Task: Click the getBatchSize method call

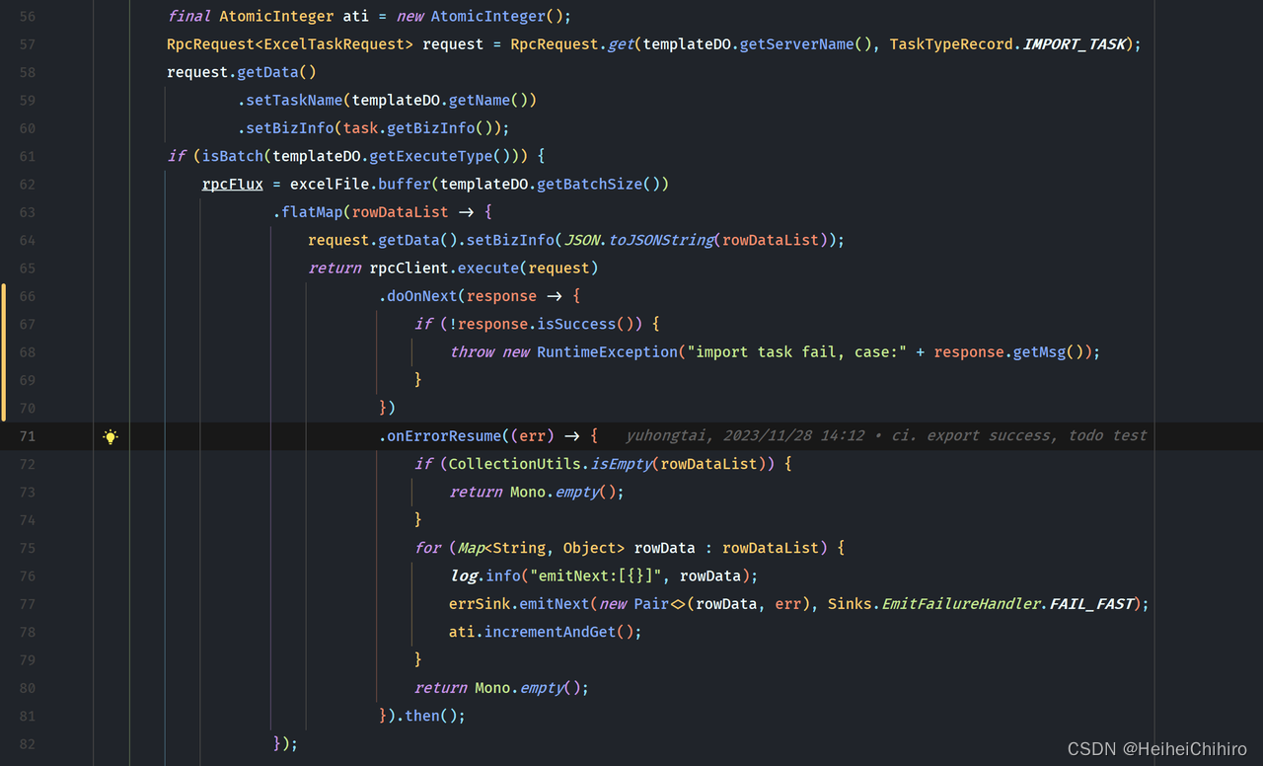Action: (589, 184)
